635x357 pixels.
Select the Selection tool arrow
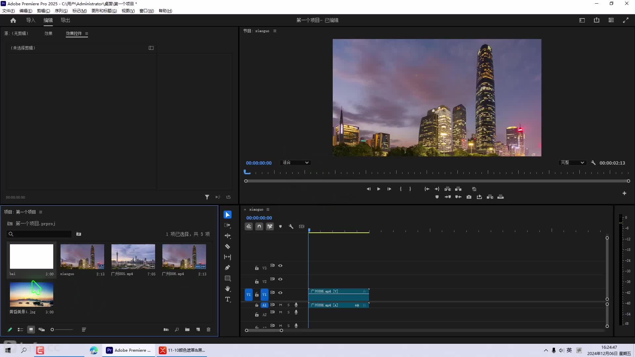pos(228,215)
